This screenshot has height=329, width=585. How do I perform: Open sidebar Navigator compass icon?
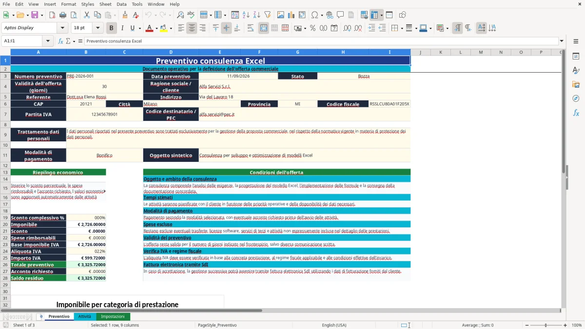[x=576, y=98]
